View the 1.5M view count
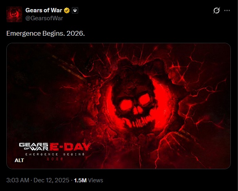The height and width of the screenshot is (191, 238). 80,180
